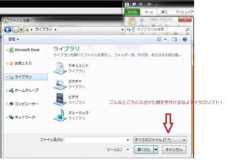Screen dimensions: 227x162
Task: Click the network icon beside ネットワーク
Action: pyautogui.click(x=11, y=117)
